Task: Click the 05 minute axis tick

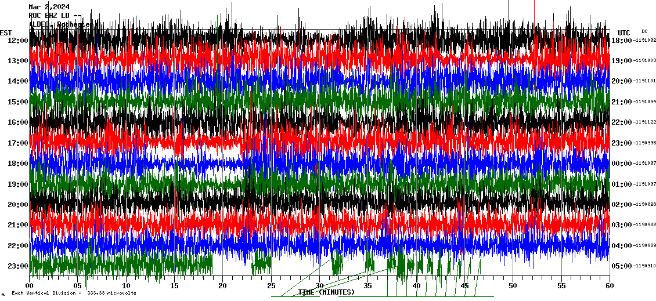Action: tap(78, 286)
